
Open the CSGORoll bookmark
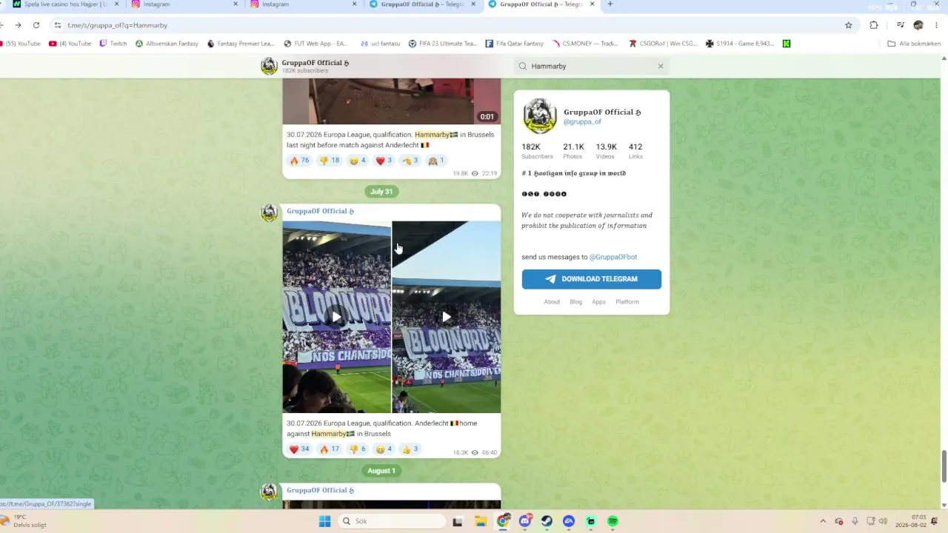tap(663, 44)
